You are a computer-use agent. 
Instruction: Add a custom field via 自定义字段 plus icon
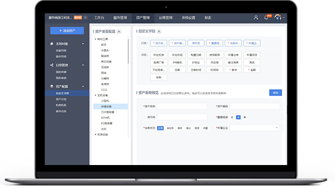[x=159, y=31]
